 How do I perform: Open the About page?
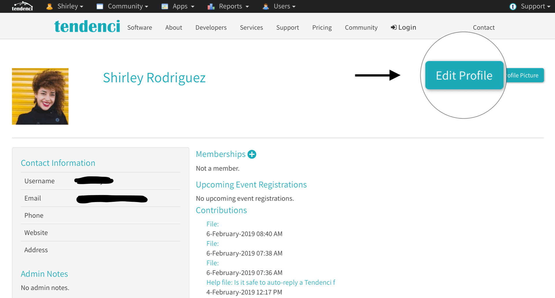tap(174, 27)
